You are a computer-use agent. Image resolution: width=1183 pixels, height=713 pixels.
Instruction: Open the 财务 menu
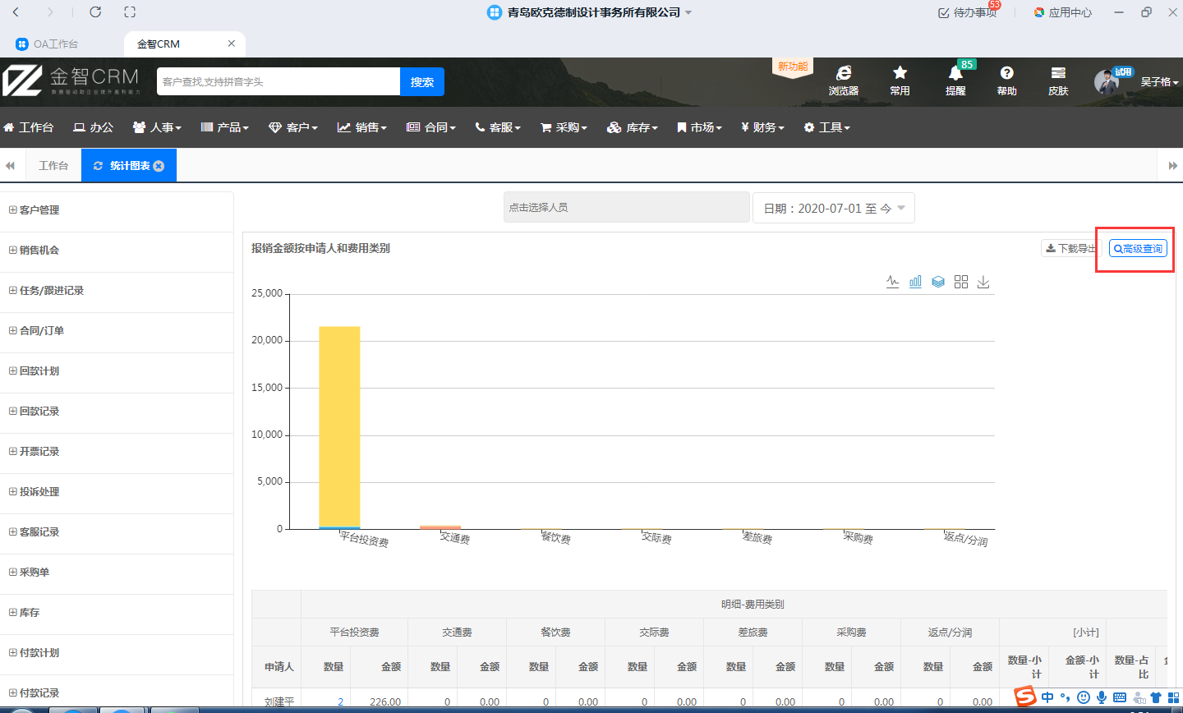coord(763,127)
